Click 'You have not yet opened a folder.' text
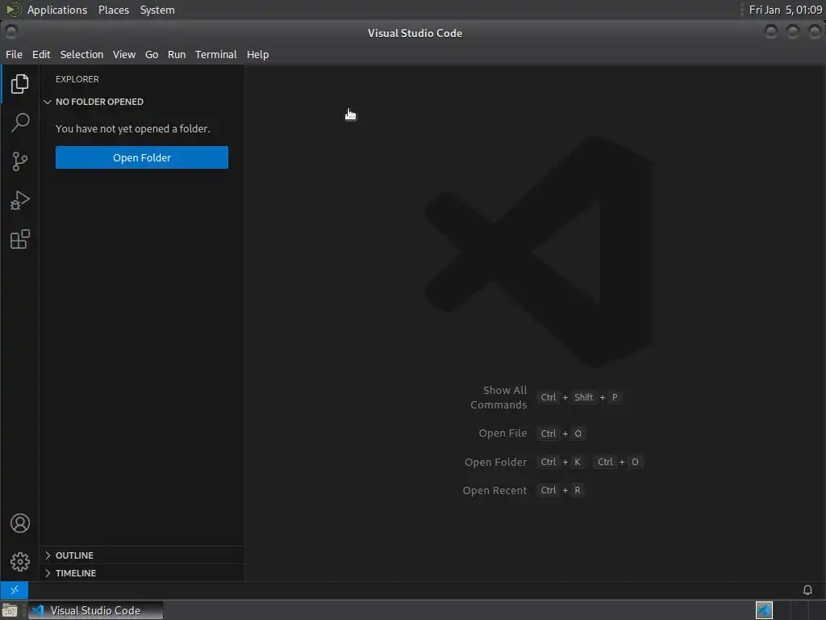 click(x=133, y=128)
